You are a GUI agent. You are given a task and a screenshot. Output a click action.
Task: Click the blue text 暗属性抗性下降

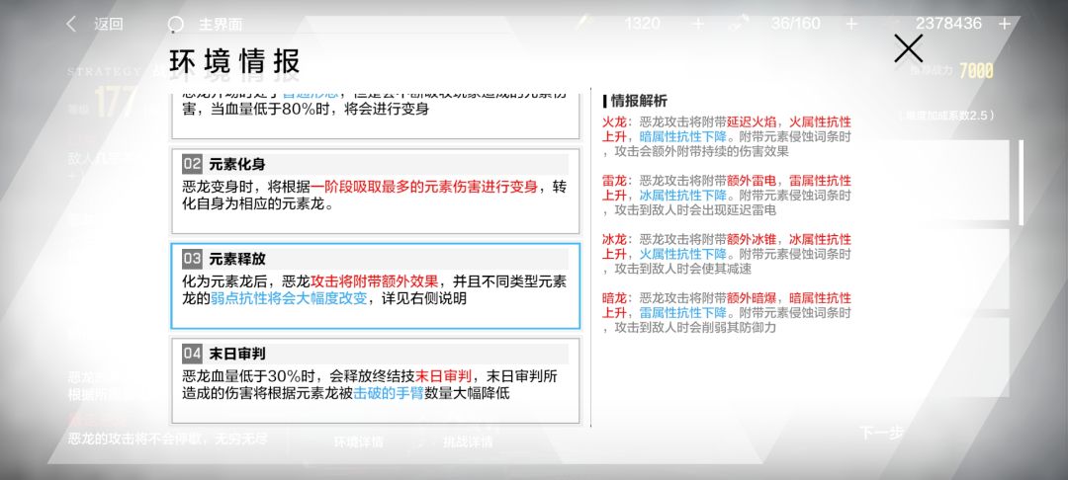tap(682, 136)
